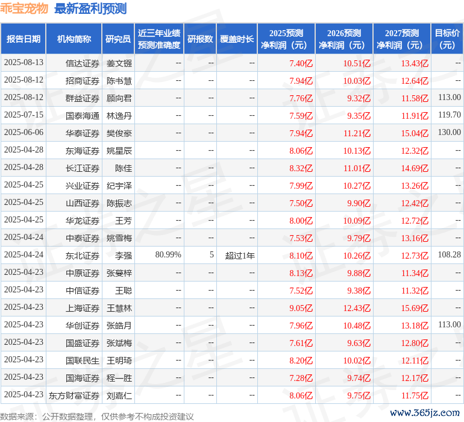Click researcher 姜文镪
Image resolution: width=464 pixels, height=422 pixels.
pos(119,63)
